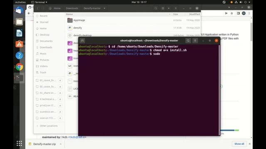Click Chrome back arrow
This screenshot has width=266, height=149.
[29, 13]
